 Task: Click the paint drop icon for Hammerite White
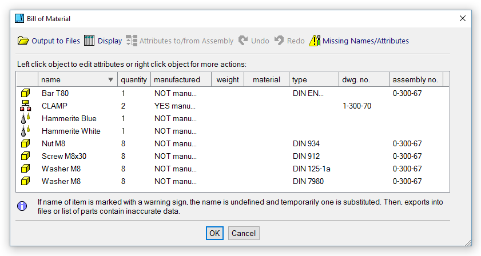[x=25, y=131]
